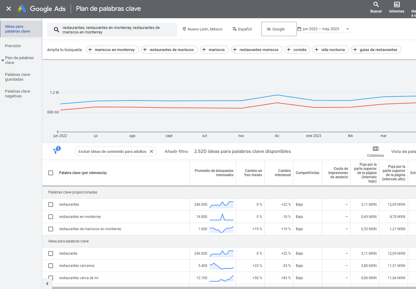Click the Nuevo León, México location pin

tap(184, 29)
